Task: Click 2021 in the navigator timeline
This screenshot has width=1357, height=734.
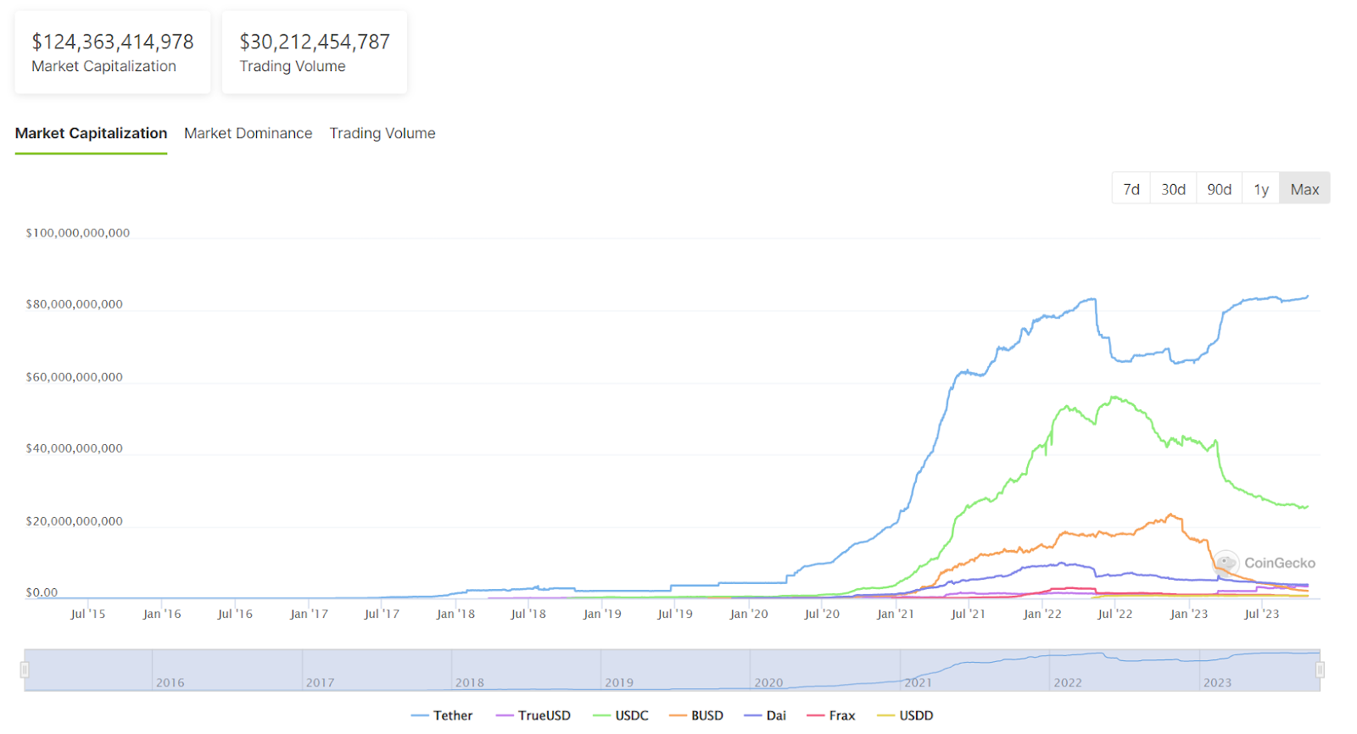Action: [919, 682]
